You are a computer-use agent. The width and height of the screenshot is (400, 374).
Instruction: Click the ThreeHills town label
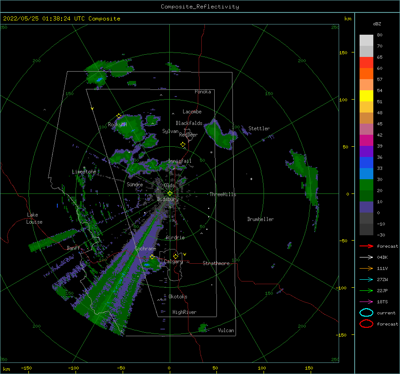pos(223,194)
